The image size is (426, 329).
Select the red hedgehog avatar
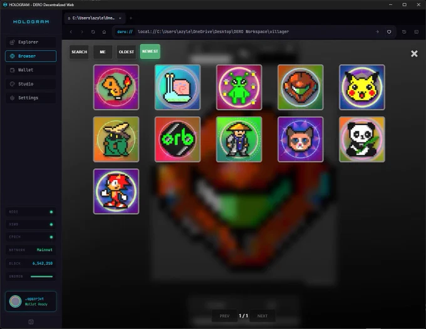pos(116,191)
